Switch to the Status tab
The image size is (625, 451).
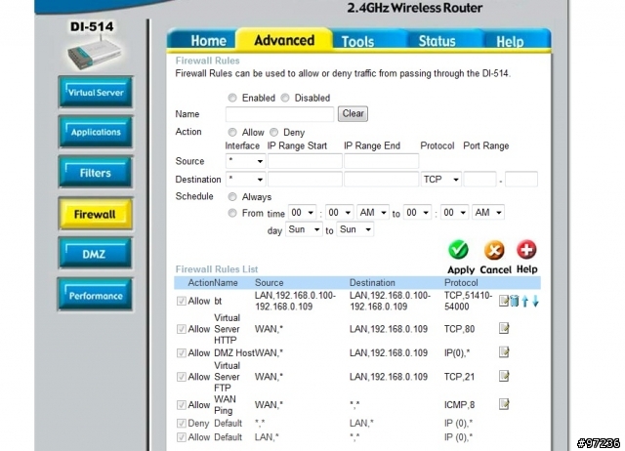437,41
